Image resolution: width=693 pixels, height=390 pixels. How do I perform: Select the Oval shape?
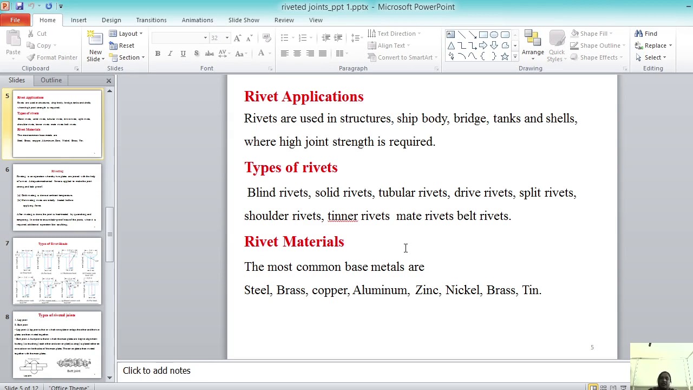coord(494,35)
